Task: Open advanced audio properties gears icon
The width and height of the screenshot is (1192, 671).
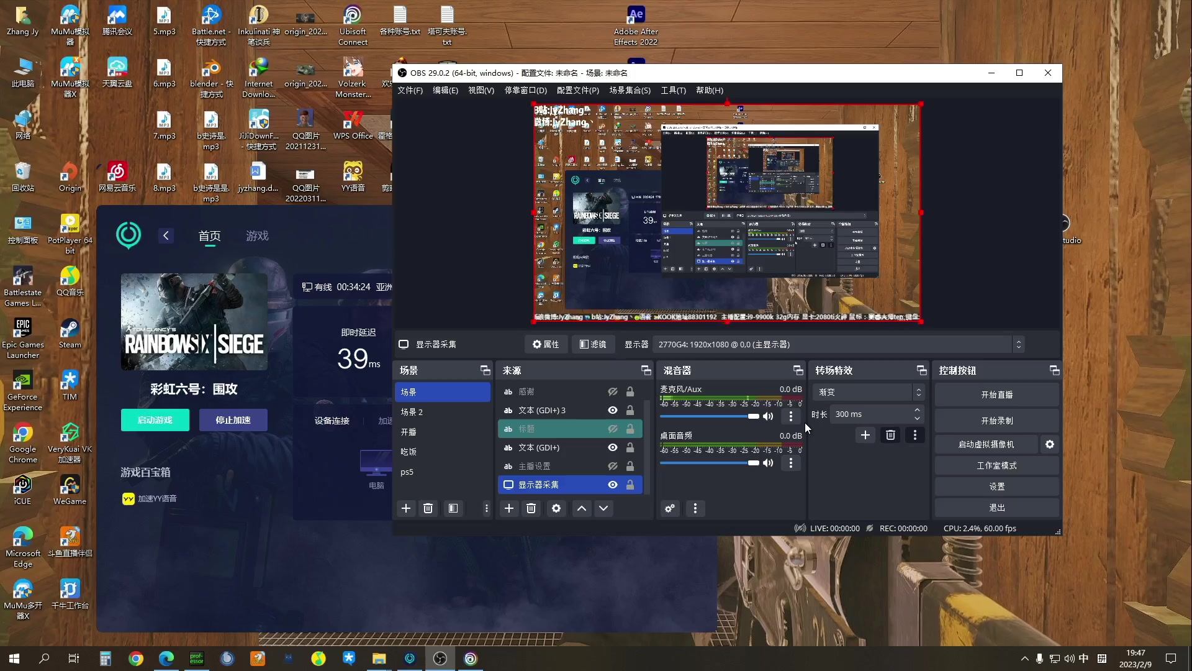Action: [670, 508]
